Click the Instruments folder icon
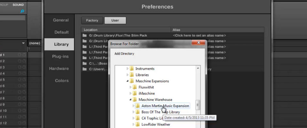This screenshot has width=307, height=128. pos(132,68)
